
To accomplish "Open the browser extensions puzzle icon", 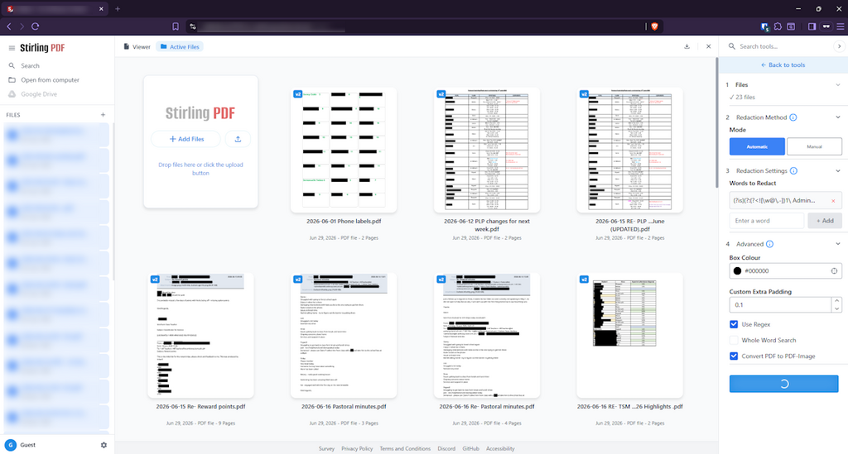I will pos(778,26).
